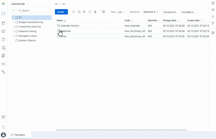Open the branch/versions icon on right

click(x=213, y=23)
